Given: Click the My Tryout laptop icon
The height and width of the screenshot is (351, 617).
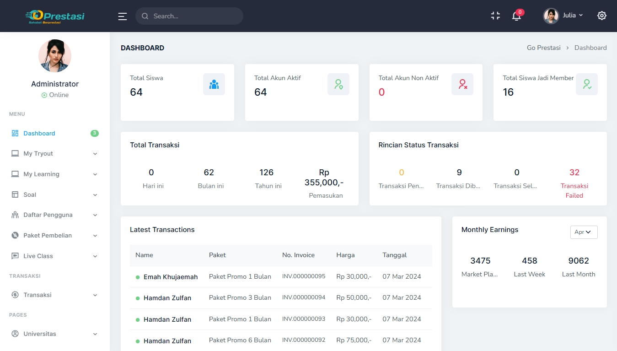Looking at the screenshot, I should (15, 153).
